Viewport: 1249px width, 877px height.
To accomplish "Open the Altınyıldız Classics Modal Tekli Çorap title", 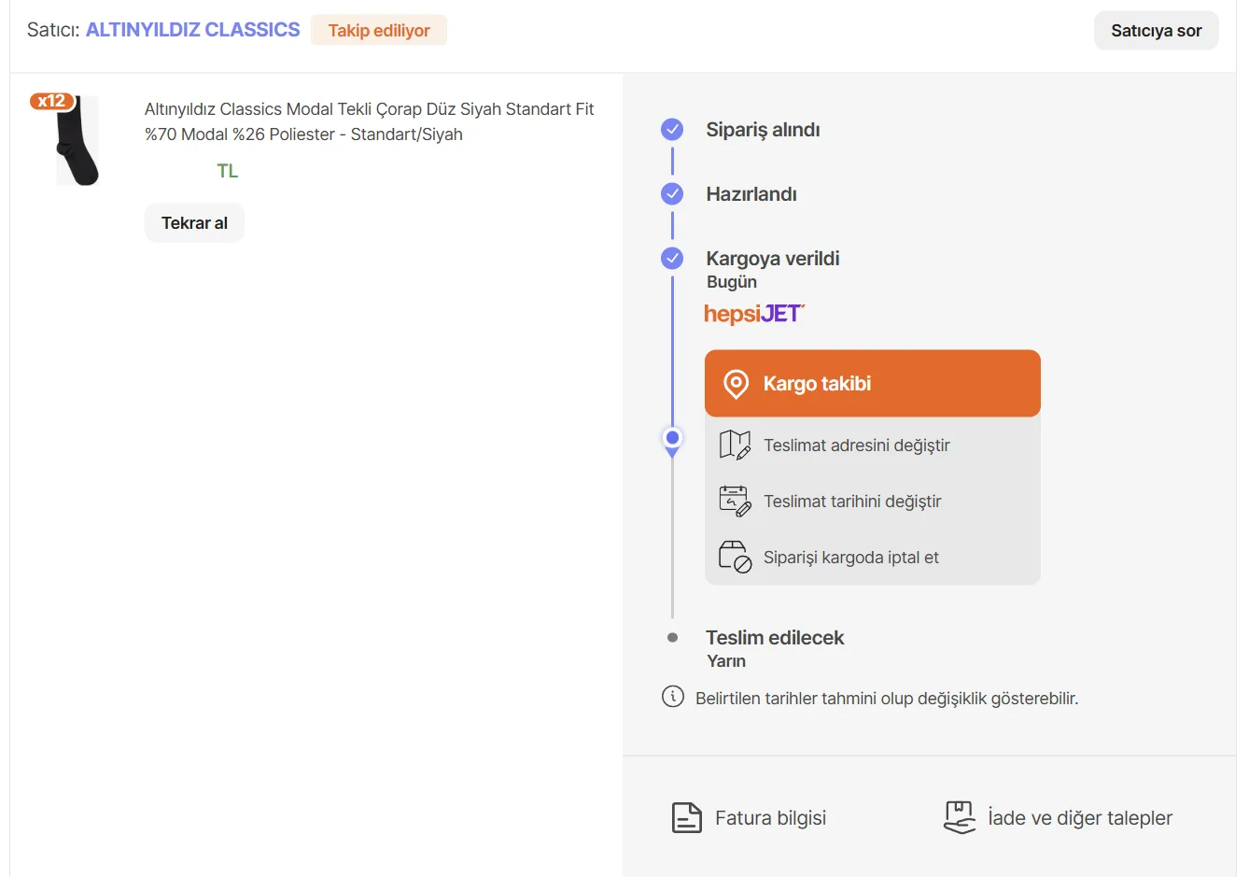I will pyautogui.click(x=369, y=121).
